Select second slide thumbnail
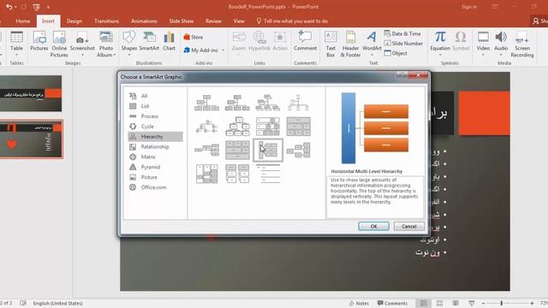The image size is (548, 308). pyautogui.click(x=32, y=139)
